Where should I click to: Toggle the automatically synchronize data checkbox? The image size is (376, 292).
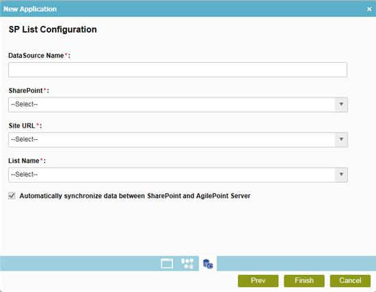[12, 196]
